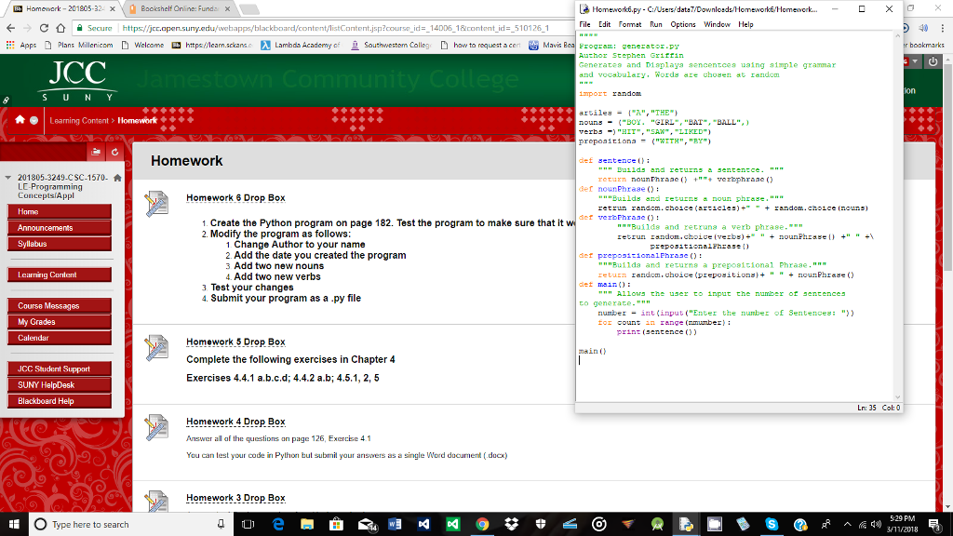
Task: Launch Microsoft Word from the taskbar
Action: pyautogui.click(x=394, y=522)
